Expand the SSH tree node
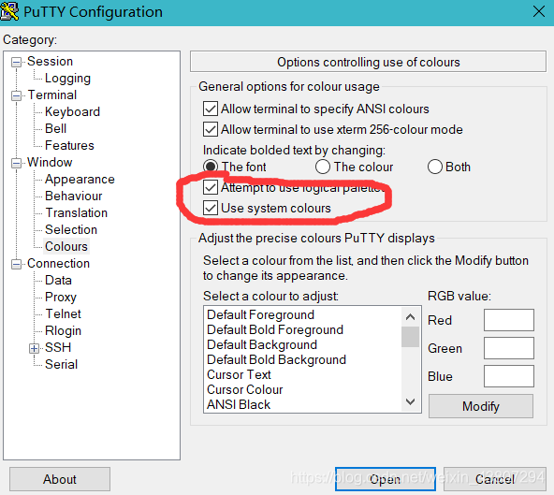The height and width of the screenshot is (495, 554). (34, 348)
